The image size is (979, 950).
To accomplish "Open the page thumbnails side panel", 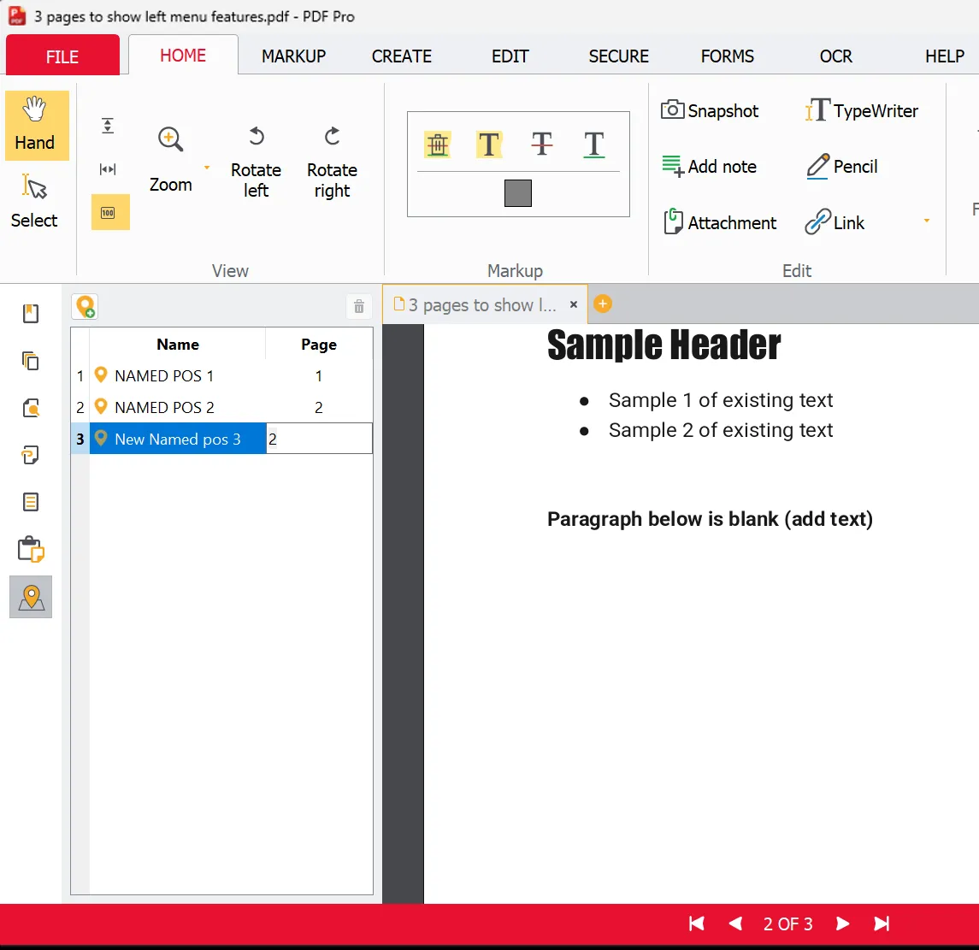I will tap(31, 360).
